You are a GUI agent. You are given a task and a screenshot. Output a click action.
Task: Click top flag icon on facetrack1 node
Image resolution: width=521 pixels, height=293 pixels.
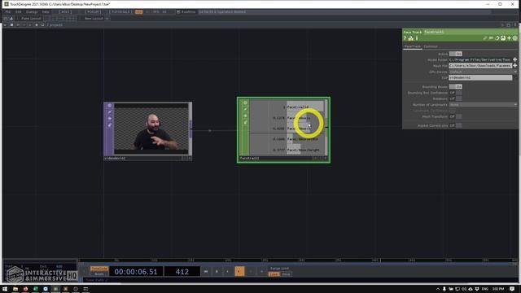point(245,103)
